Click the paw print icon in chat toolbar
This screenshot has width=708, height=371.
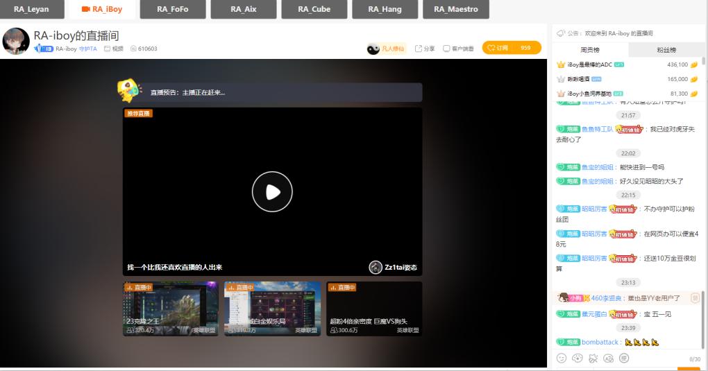(577, 359)
